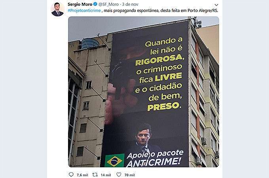Viewport: 269px width, 178px height.
Task: Open Sergio Moro's profile avatar
Action: (x=57, y=9)
